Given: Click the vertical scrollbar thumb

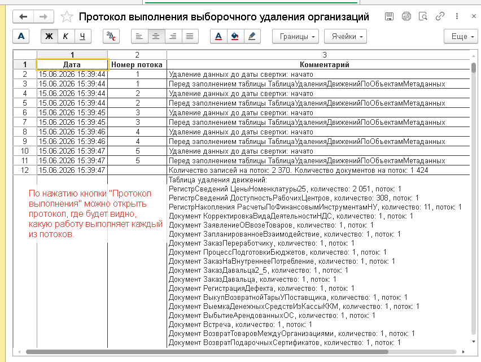Looking at the screenshot, I should [x=474, y=68].
